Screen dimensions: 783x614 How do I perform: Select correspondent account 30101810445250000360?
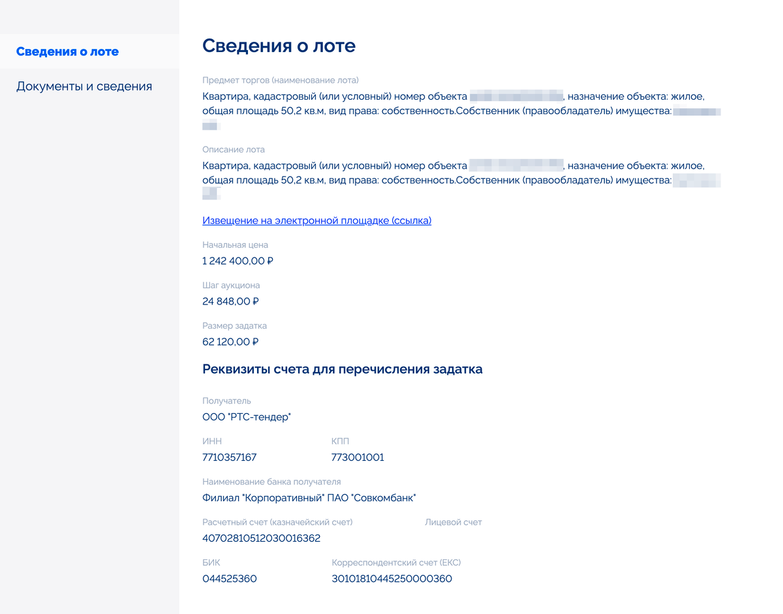(392, 579)
